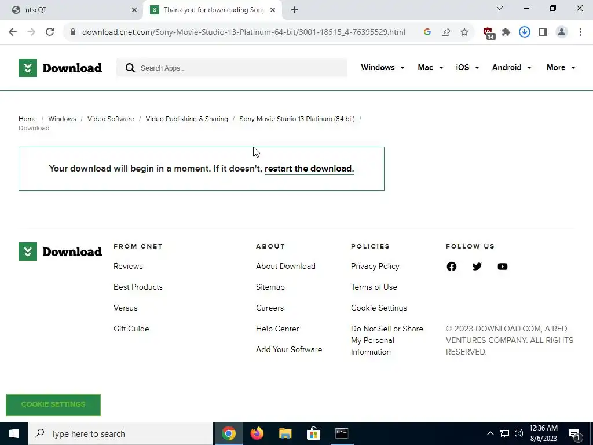Expand the iOS dropdown menu
Screen dimensions: 593x445
coord(467,67)
